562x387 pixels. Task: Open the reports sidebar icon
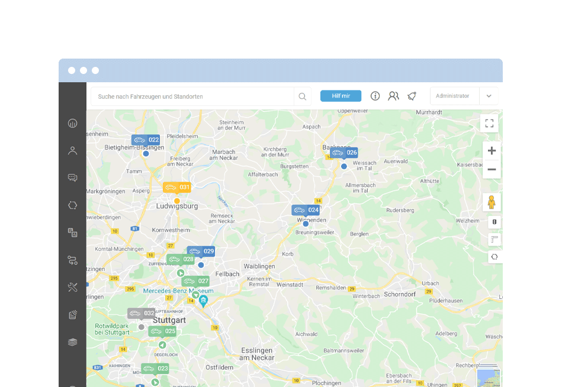(72, 314)
